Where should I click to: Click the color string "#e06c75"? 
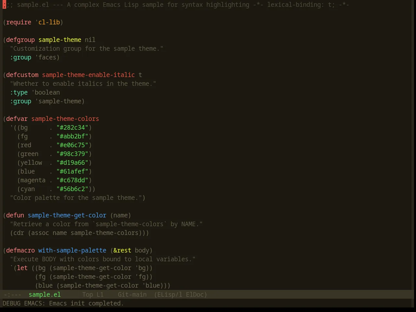[72, 145]
